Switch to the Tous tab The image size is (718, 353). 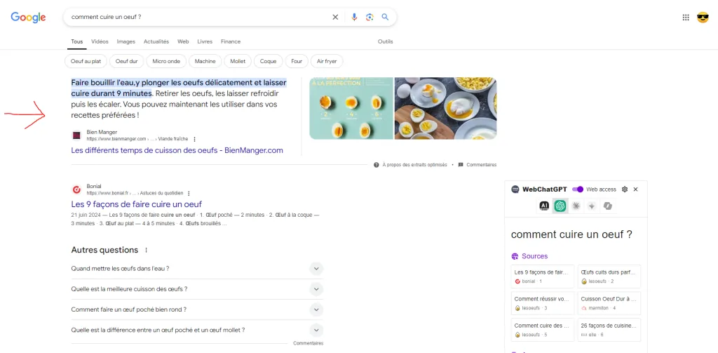[77, 41]
